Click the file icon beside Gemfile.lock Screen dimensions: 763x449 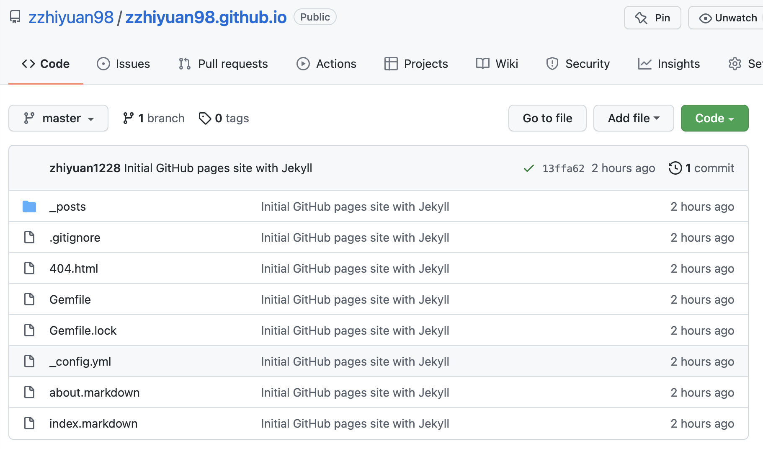pos(29,330)
